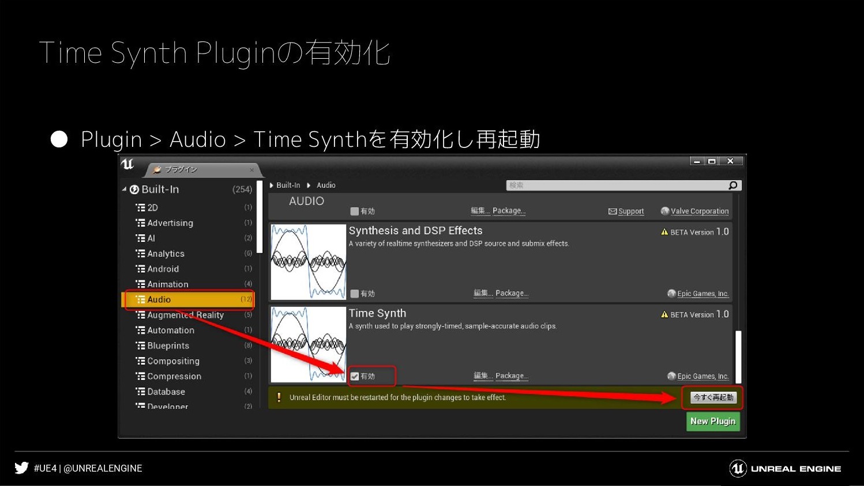Expand the arrow before Built-In breadcrumb
Image resolution: width=864 pixels, height=486 pixels.
tap(272, 185)
